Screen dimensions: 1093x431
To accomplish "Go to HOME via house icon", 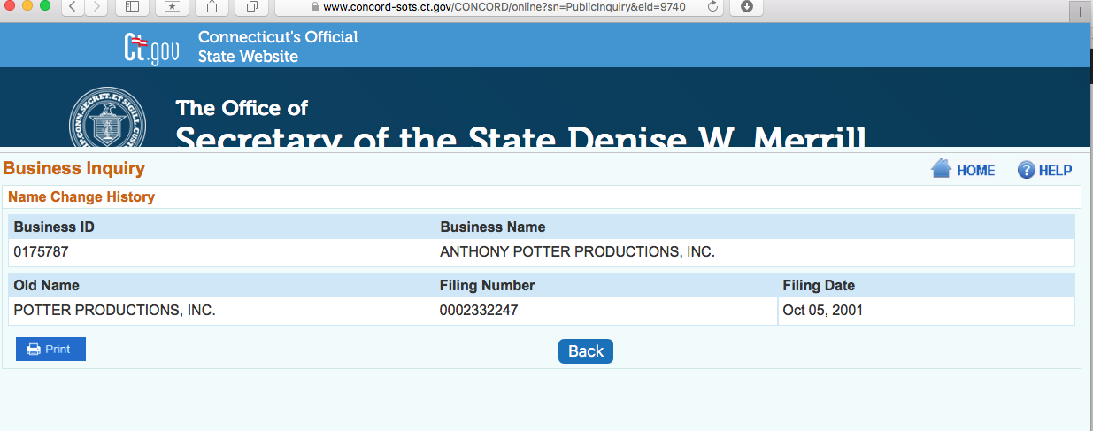I will click(x=963, y=170).
